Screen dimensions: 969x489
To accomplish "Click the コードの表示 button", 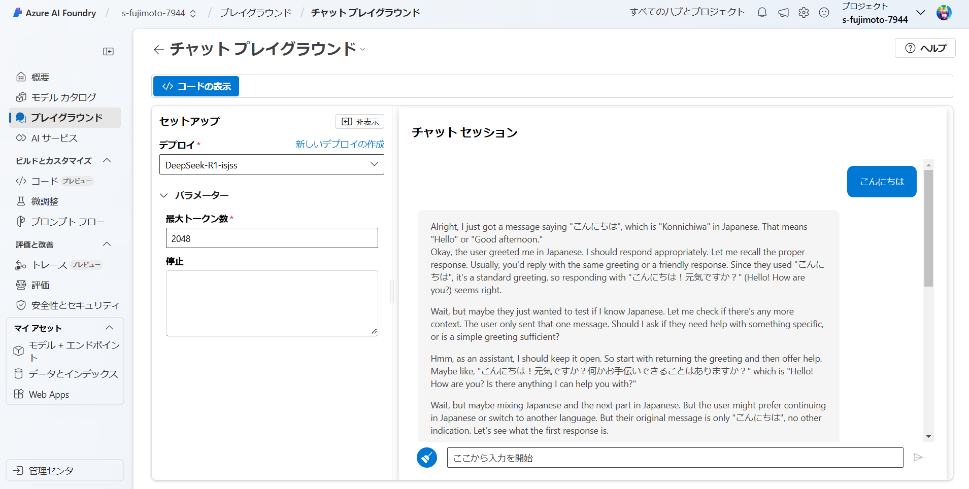I will point(196,86).
